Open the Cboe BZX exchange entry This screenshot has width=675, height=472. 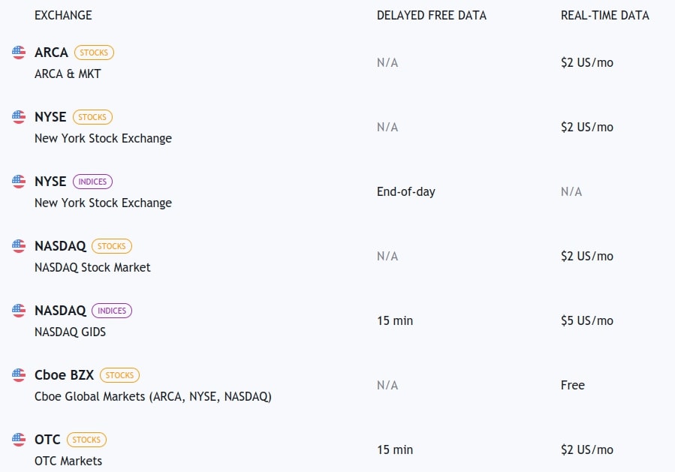click(x=65, y=375)
